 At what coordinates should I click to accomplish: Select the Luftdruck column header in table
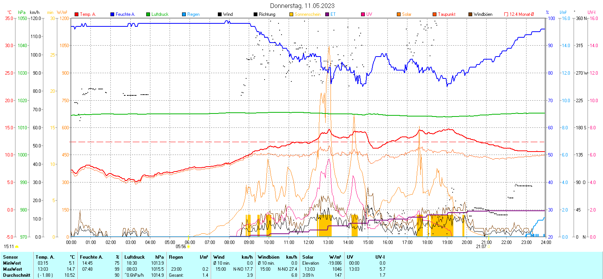[x=135, y=257]
